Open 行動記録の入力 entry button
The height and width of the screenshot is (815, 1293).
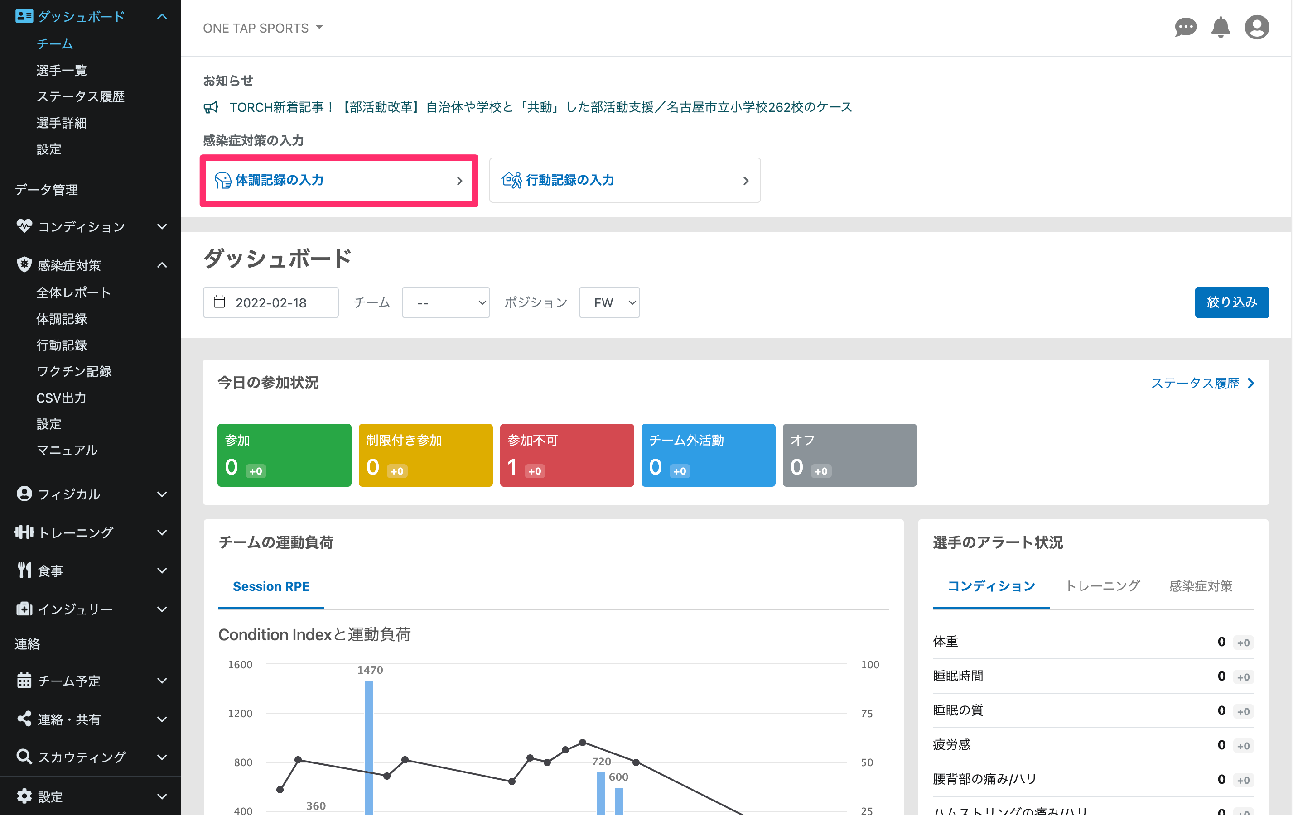pos(625,180)
